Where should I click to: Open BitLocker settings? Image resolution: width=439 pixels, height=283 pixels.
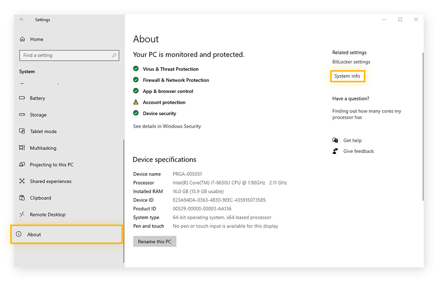(352, 62)
